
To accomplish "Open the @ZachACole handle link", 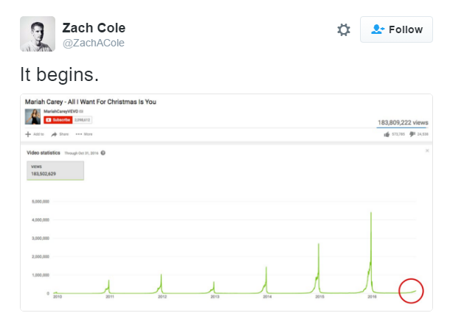I will pyautogui.click(x=94, y=43).
